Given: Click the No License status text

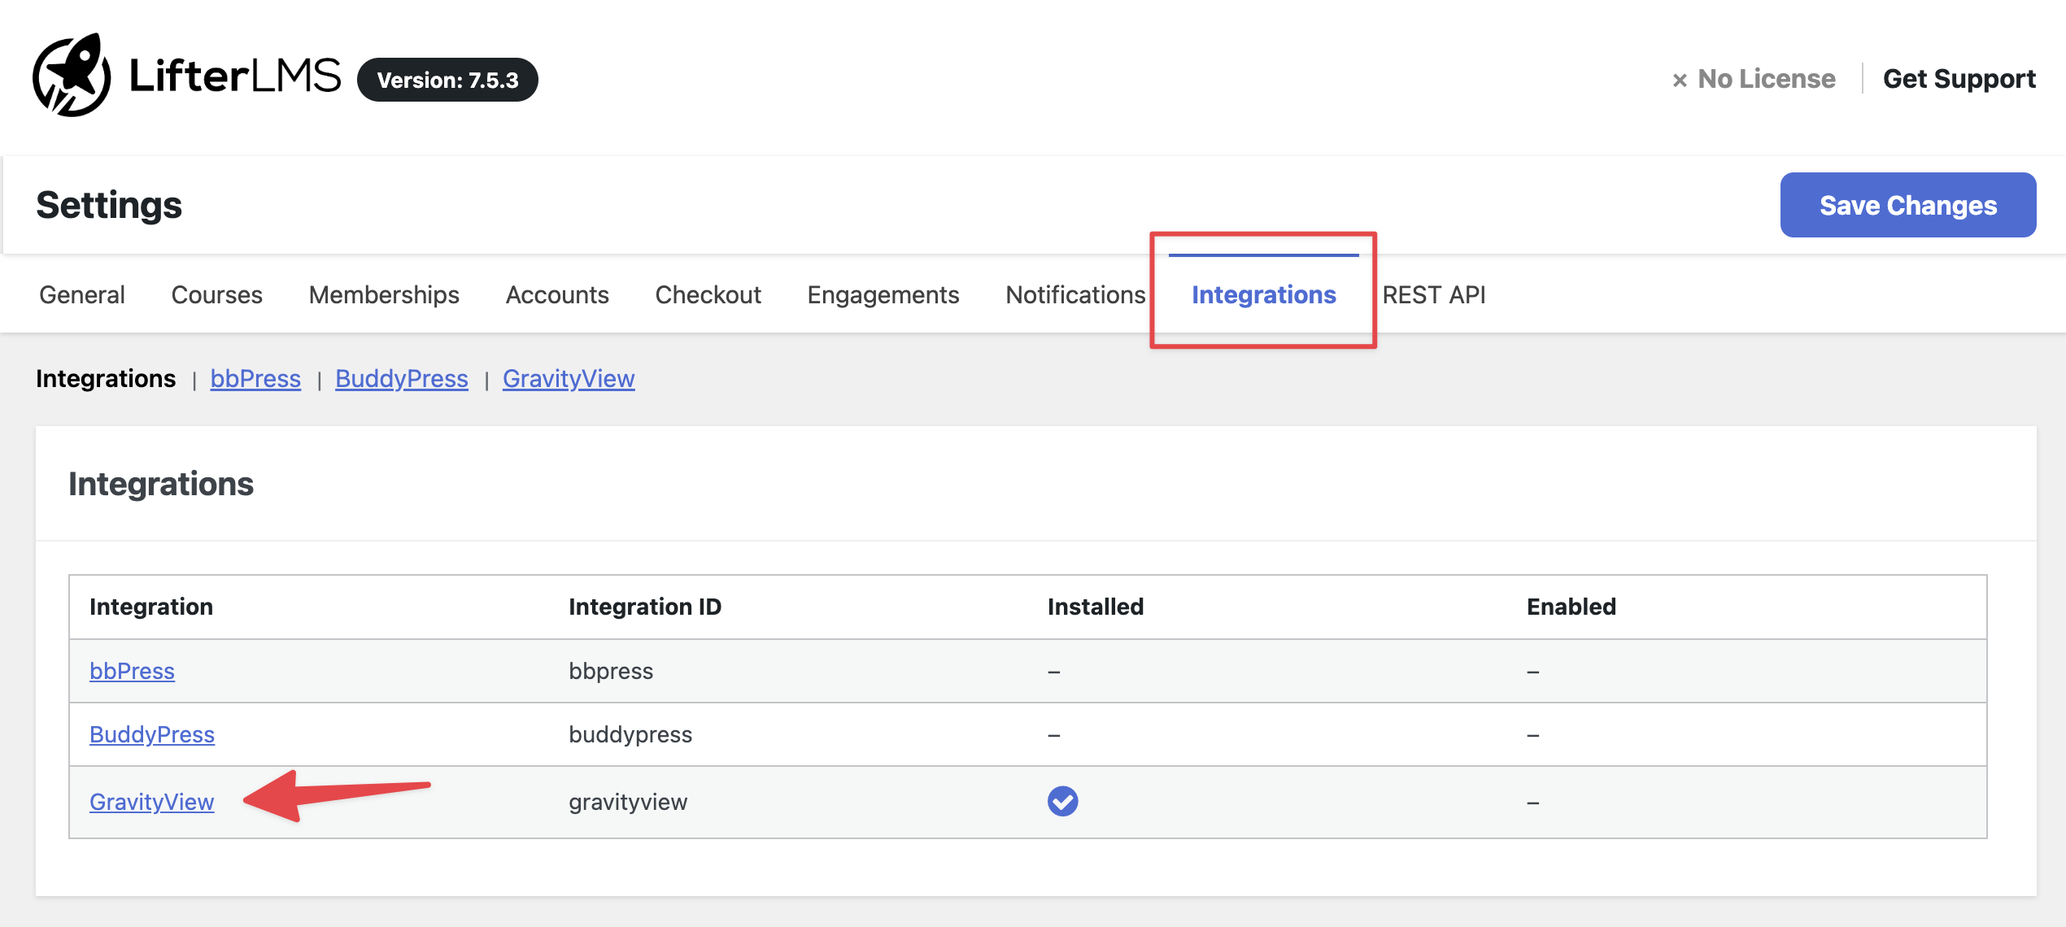Looking at the screenshot, I should pyautogui.click(x=1767, y=79).
